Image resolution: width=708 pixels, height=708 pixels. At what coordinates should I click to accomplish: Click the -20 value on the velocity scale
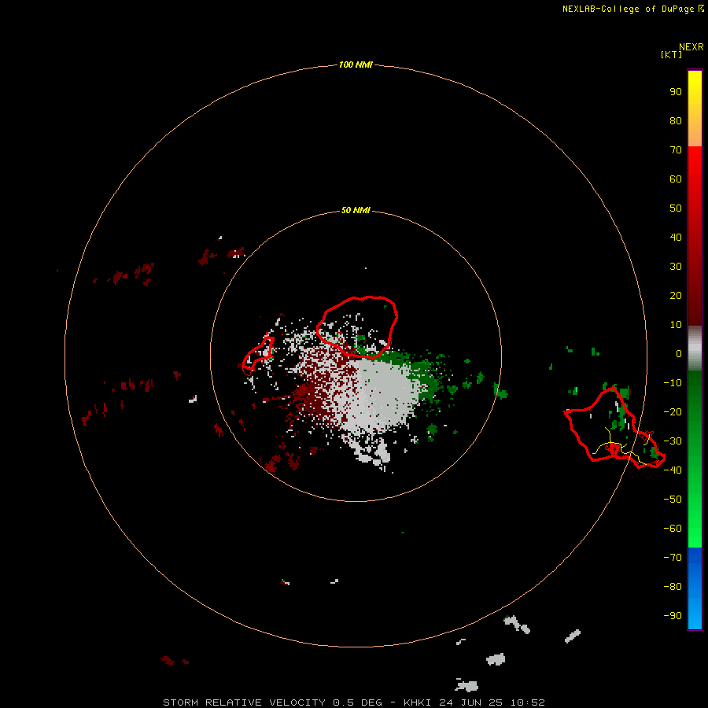pos(673,411)
